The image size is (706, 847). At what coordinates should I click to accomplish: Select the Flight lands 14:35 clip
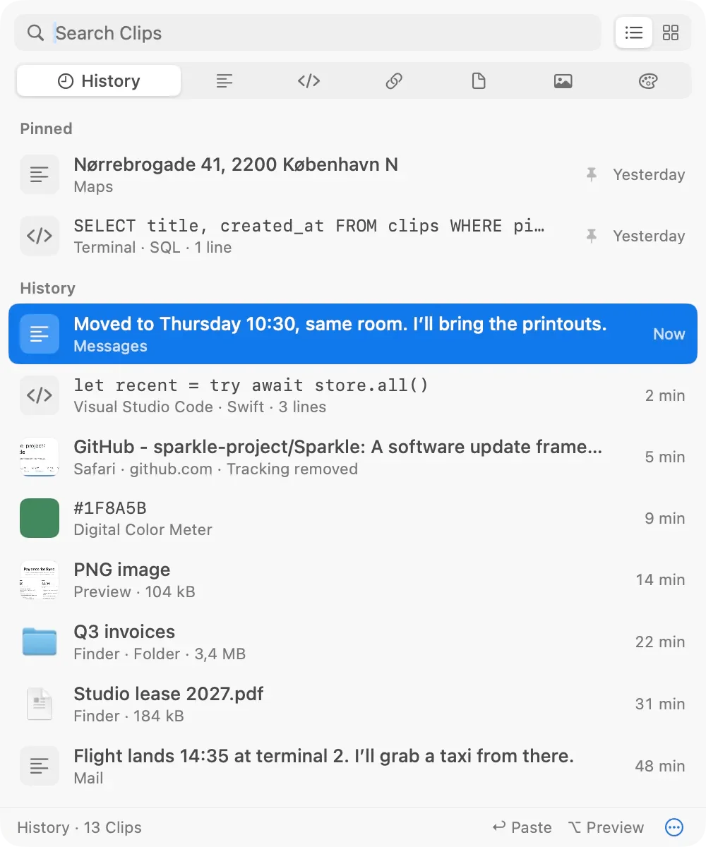pos(353,766)
